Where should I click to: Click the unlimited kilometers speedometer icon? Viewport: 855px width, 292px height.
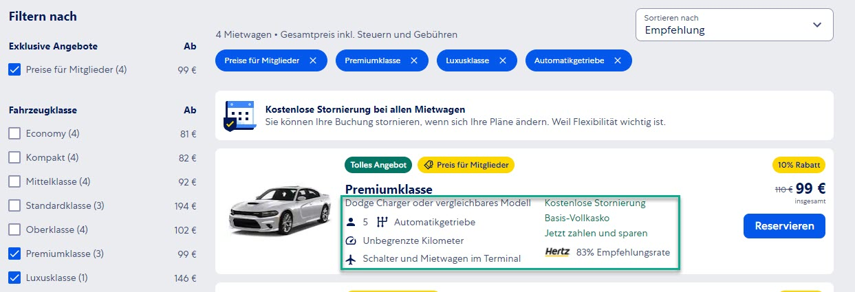[351, 241]
